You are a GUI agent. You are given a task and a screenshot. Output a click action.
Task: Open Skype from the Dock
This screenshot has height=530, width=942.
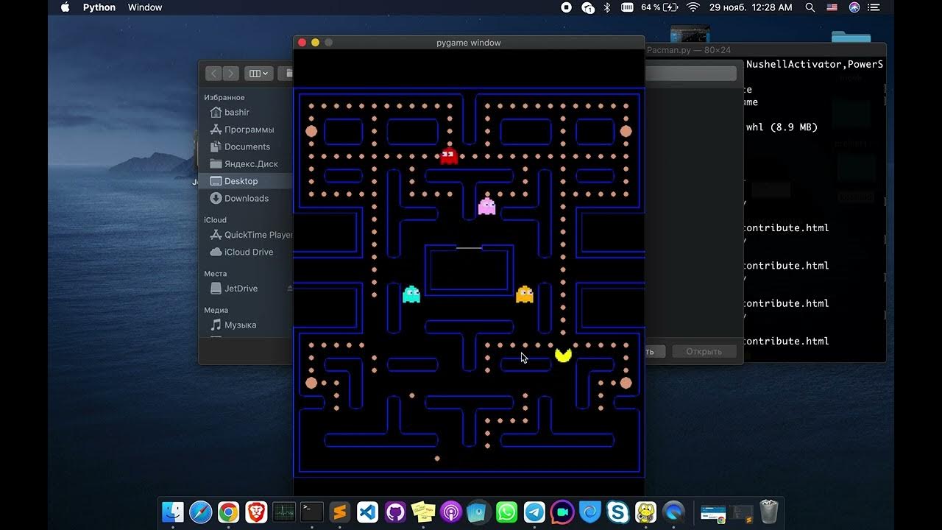coord(618,512)
